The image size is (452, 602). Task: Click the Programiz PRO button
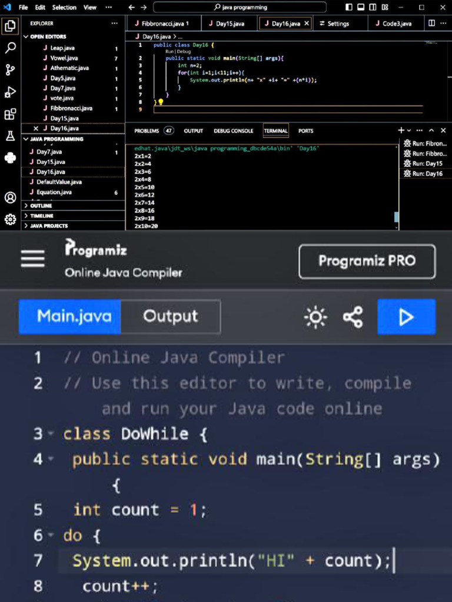367,261
